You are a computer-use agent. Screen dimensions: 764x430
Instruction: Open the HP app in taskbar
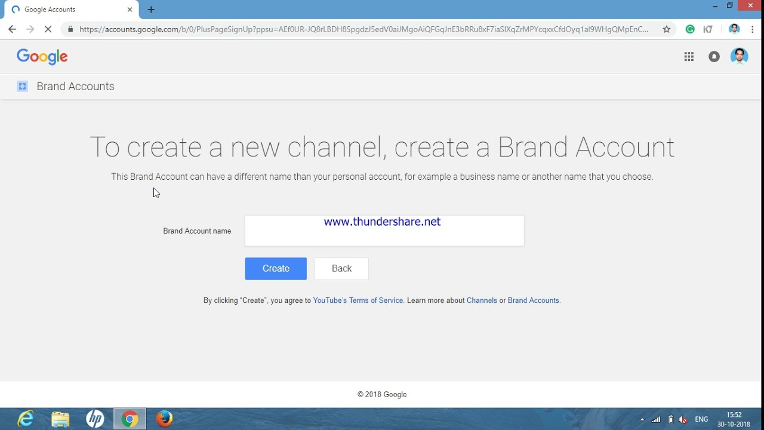tap(95, 419)
